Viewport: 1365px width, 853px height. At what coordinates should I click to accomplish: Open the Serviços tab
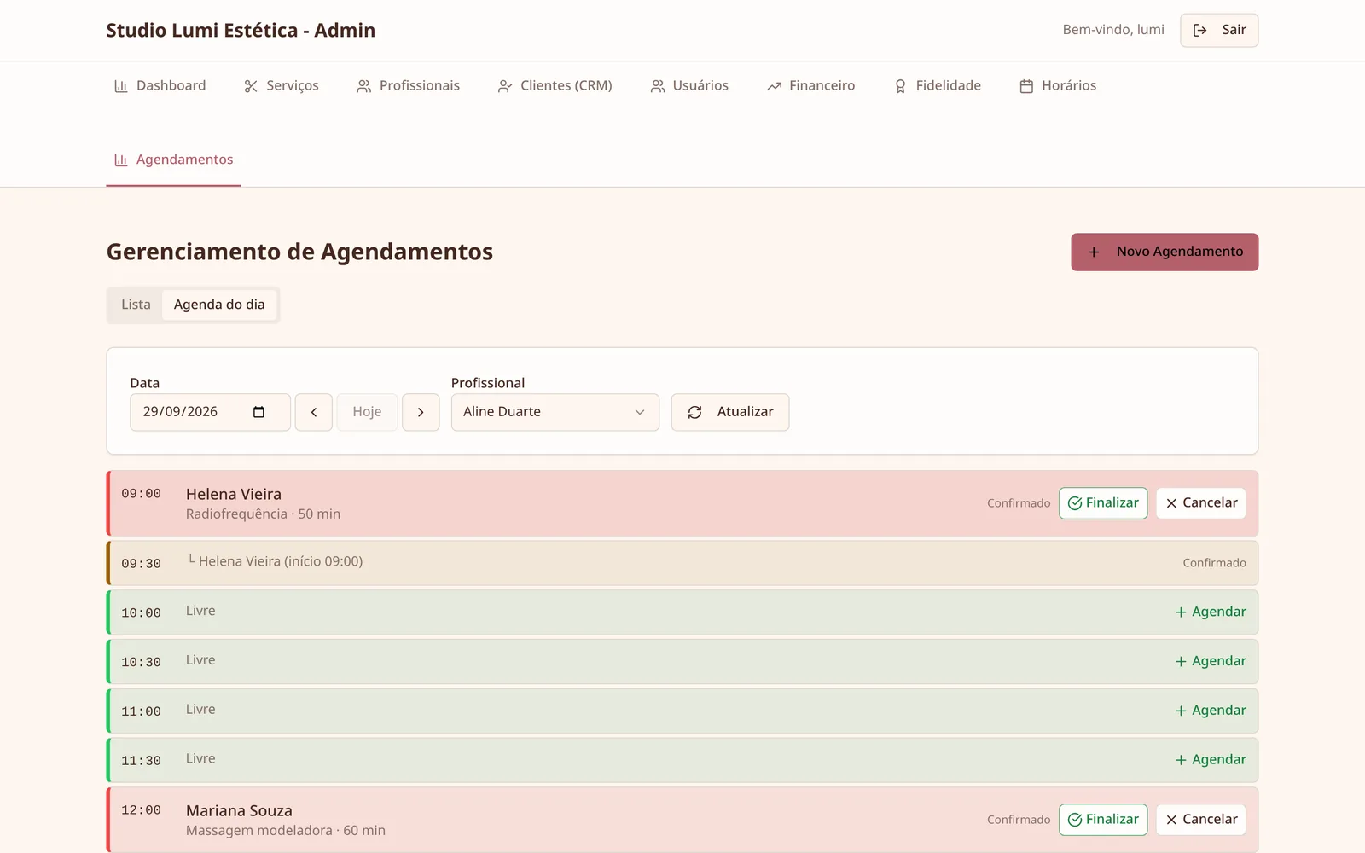(x=281, y=85)
